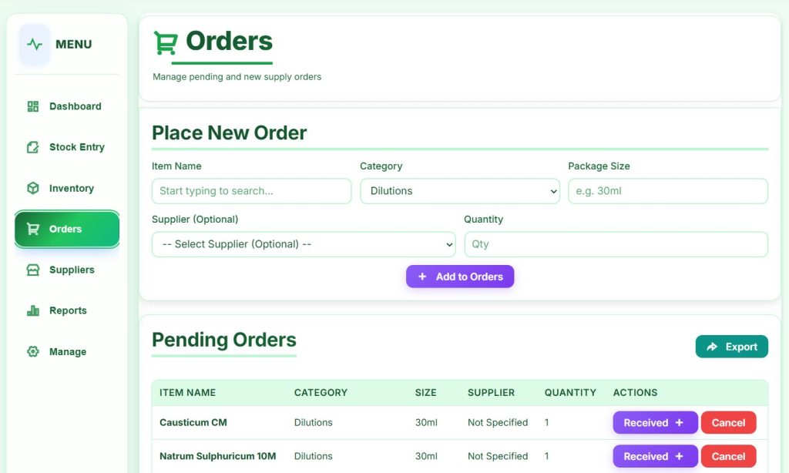Focus the Item Name search field
This screenshot has width=789, height=473.
[x=251, y=191]
